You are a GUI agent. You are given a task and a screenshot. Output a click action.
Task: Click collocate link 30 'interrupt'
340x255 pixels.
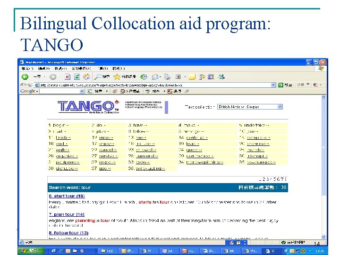click(257, 156)
